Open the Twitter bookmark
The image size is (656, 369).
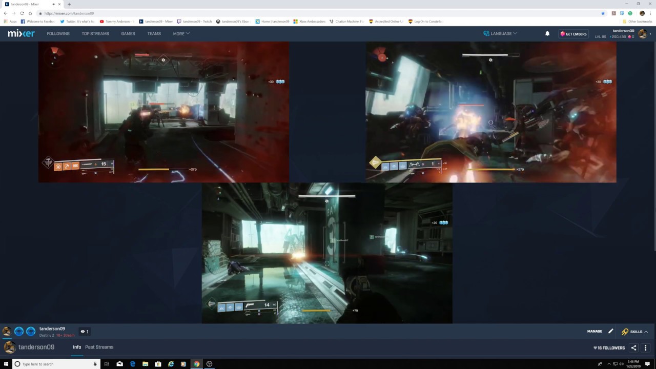click(77, 22)
